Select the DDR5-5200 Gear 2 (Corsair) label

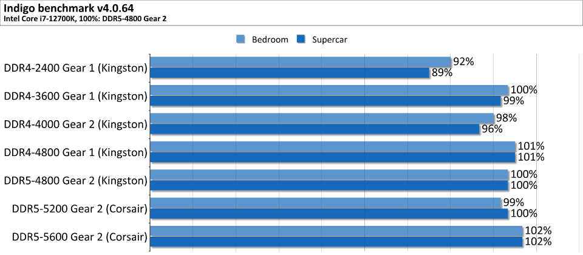click(80, 209)
